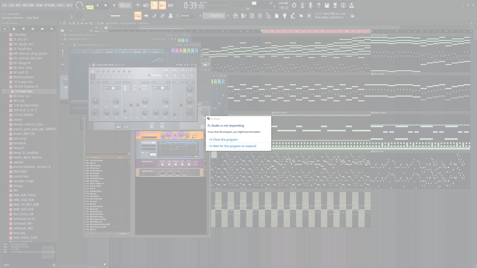
Task: Select bank 1 button in Fruity Delay Bank
Action: pos(93,77)
